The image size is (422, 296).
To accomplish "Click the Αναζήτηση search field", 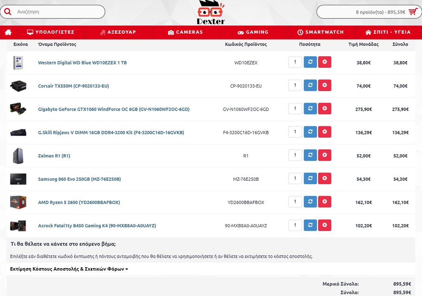I will pos(52,12).
